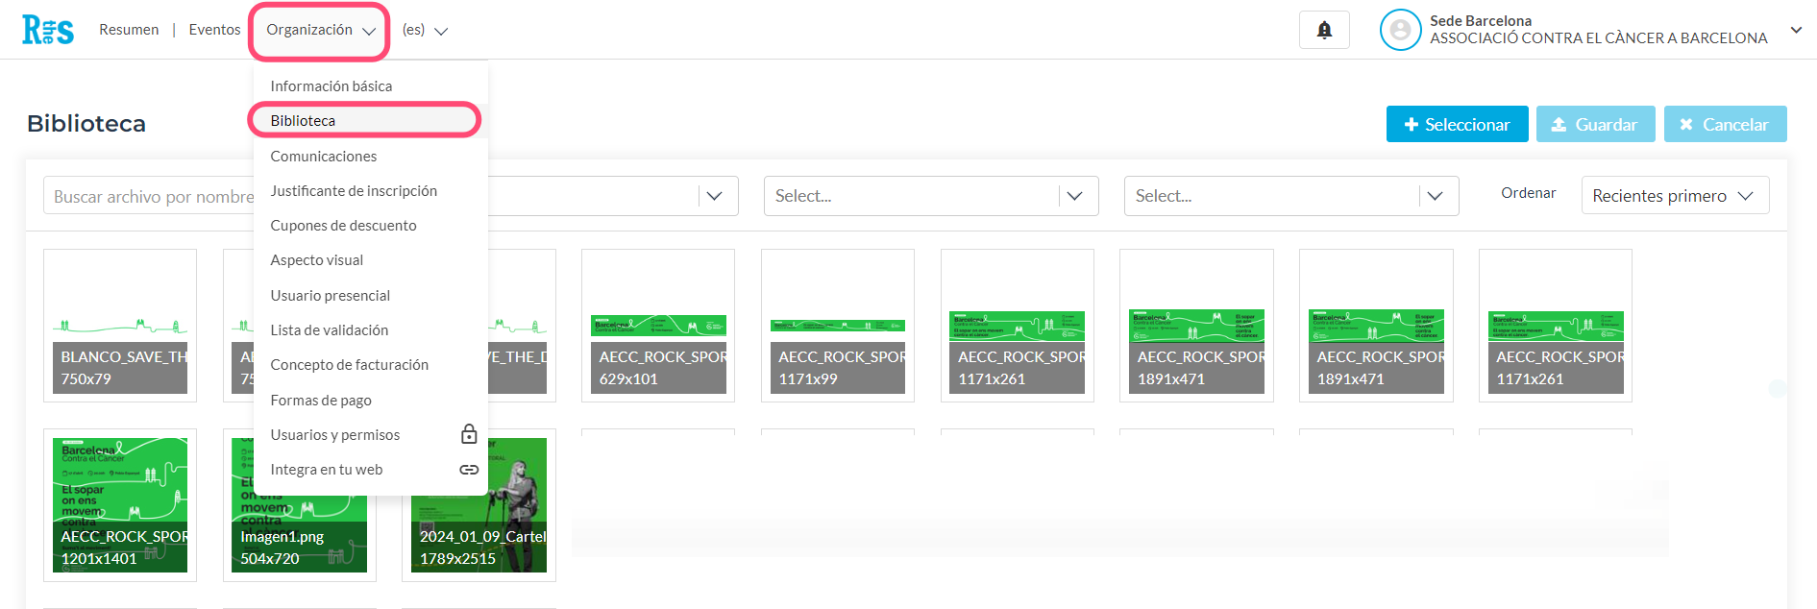Click the Guardar button
Viewport: 1817px width, 609px height.
1595,124
